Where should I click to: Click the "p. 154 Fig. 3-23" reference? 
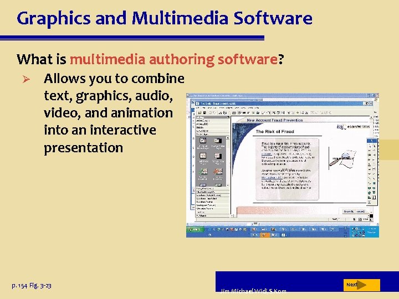tap(32, 286)
